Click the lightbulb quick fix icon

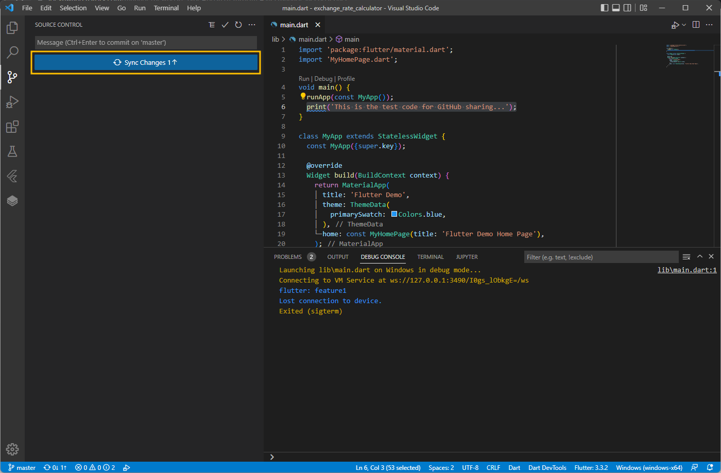pyautogui.click(x=303, y=97)
